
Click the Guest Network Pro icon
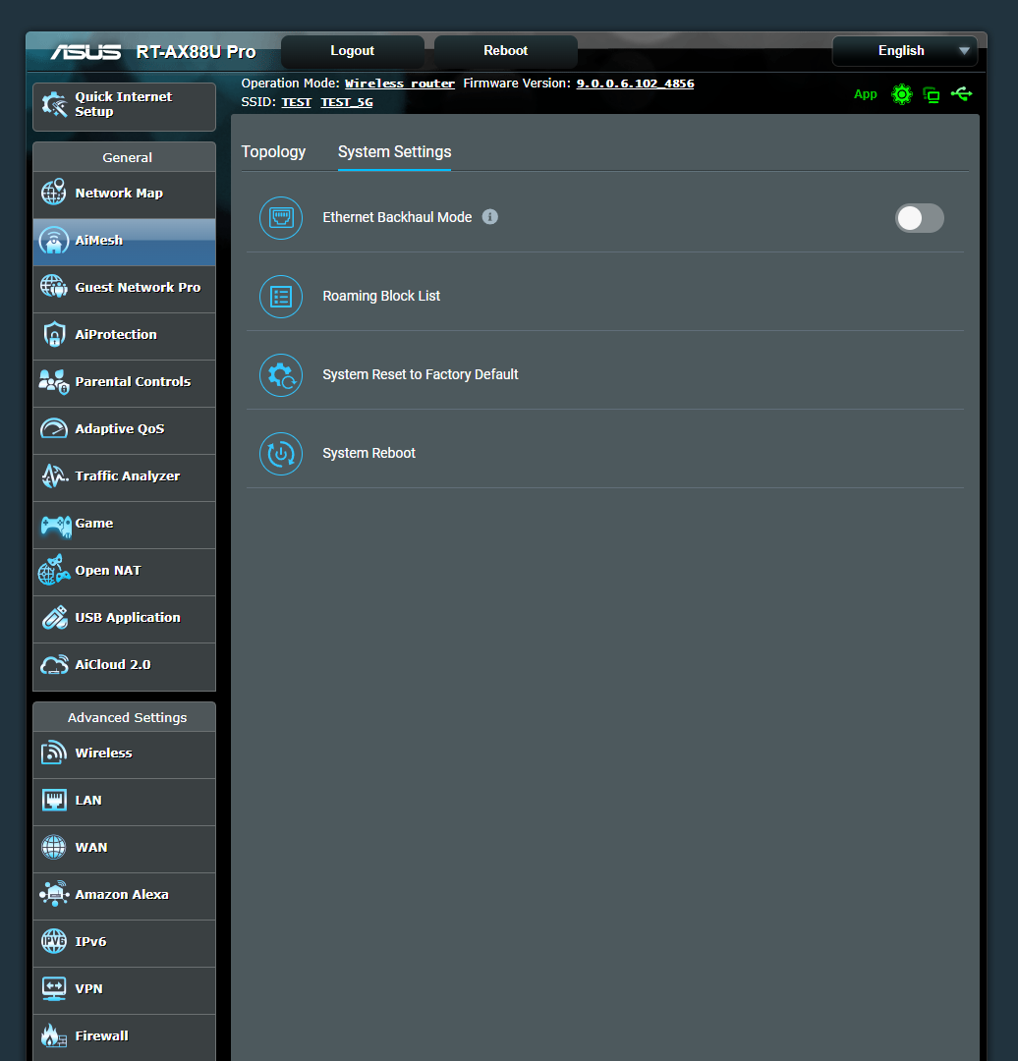[x=53, y=287]
